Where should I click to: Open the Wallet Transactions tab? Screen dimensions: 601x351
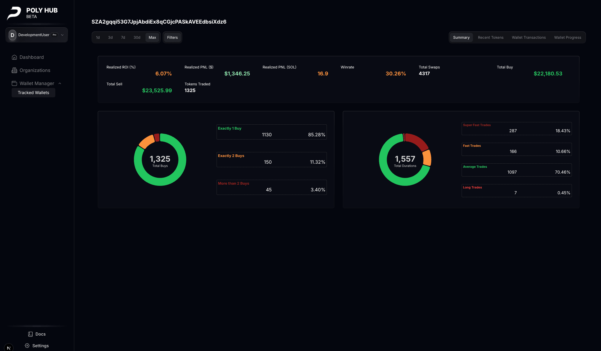(529, 37)
